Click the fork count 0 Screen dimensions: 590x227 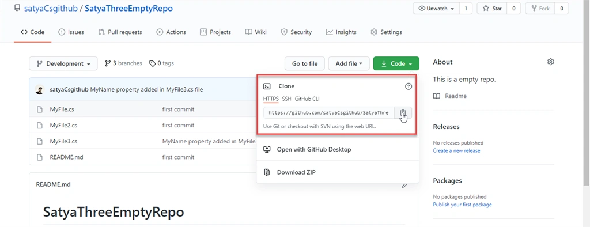click(x=562, y=8)
